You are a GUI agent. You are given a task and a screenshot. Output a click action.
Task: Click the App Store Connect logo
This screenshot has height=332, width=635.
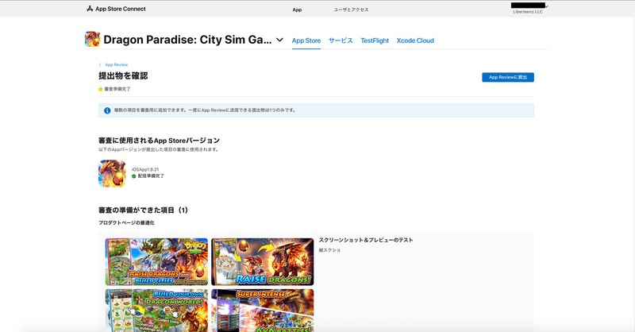pos(116,9)
